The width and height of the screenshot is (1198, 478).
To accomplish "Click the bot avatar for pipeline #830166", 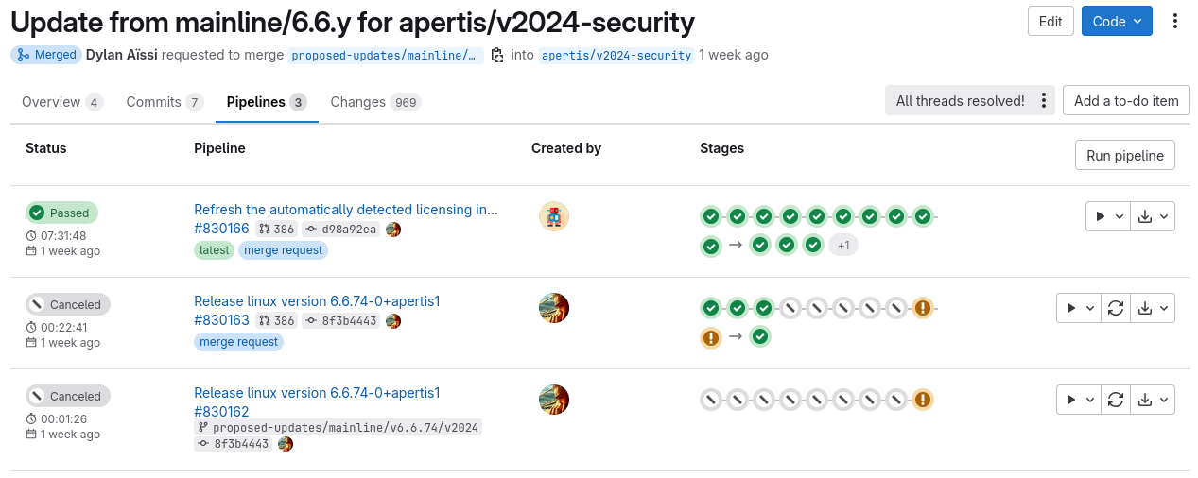I will click(x=554, y=216).
